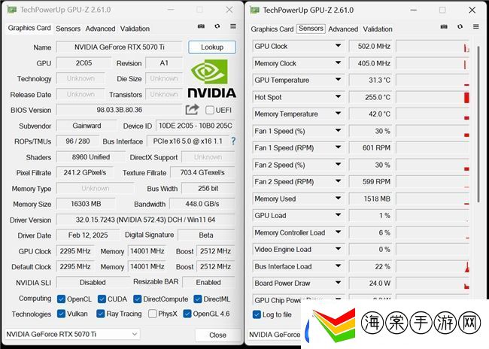
Task: Open the Validation tab in Sensors window
Action: [x=378, y=29]
